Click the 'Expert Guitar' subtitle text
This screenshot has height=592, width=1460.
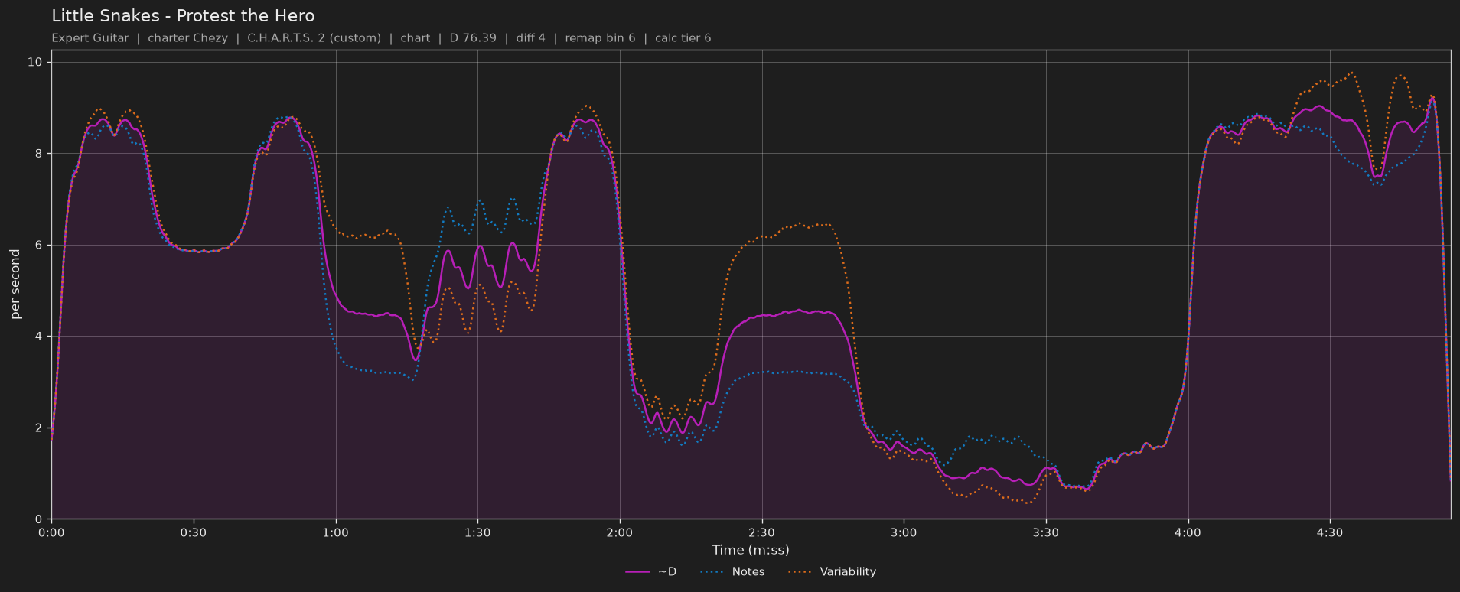pyautogui.click(x=90, y=38)
